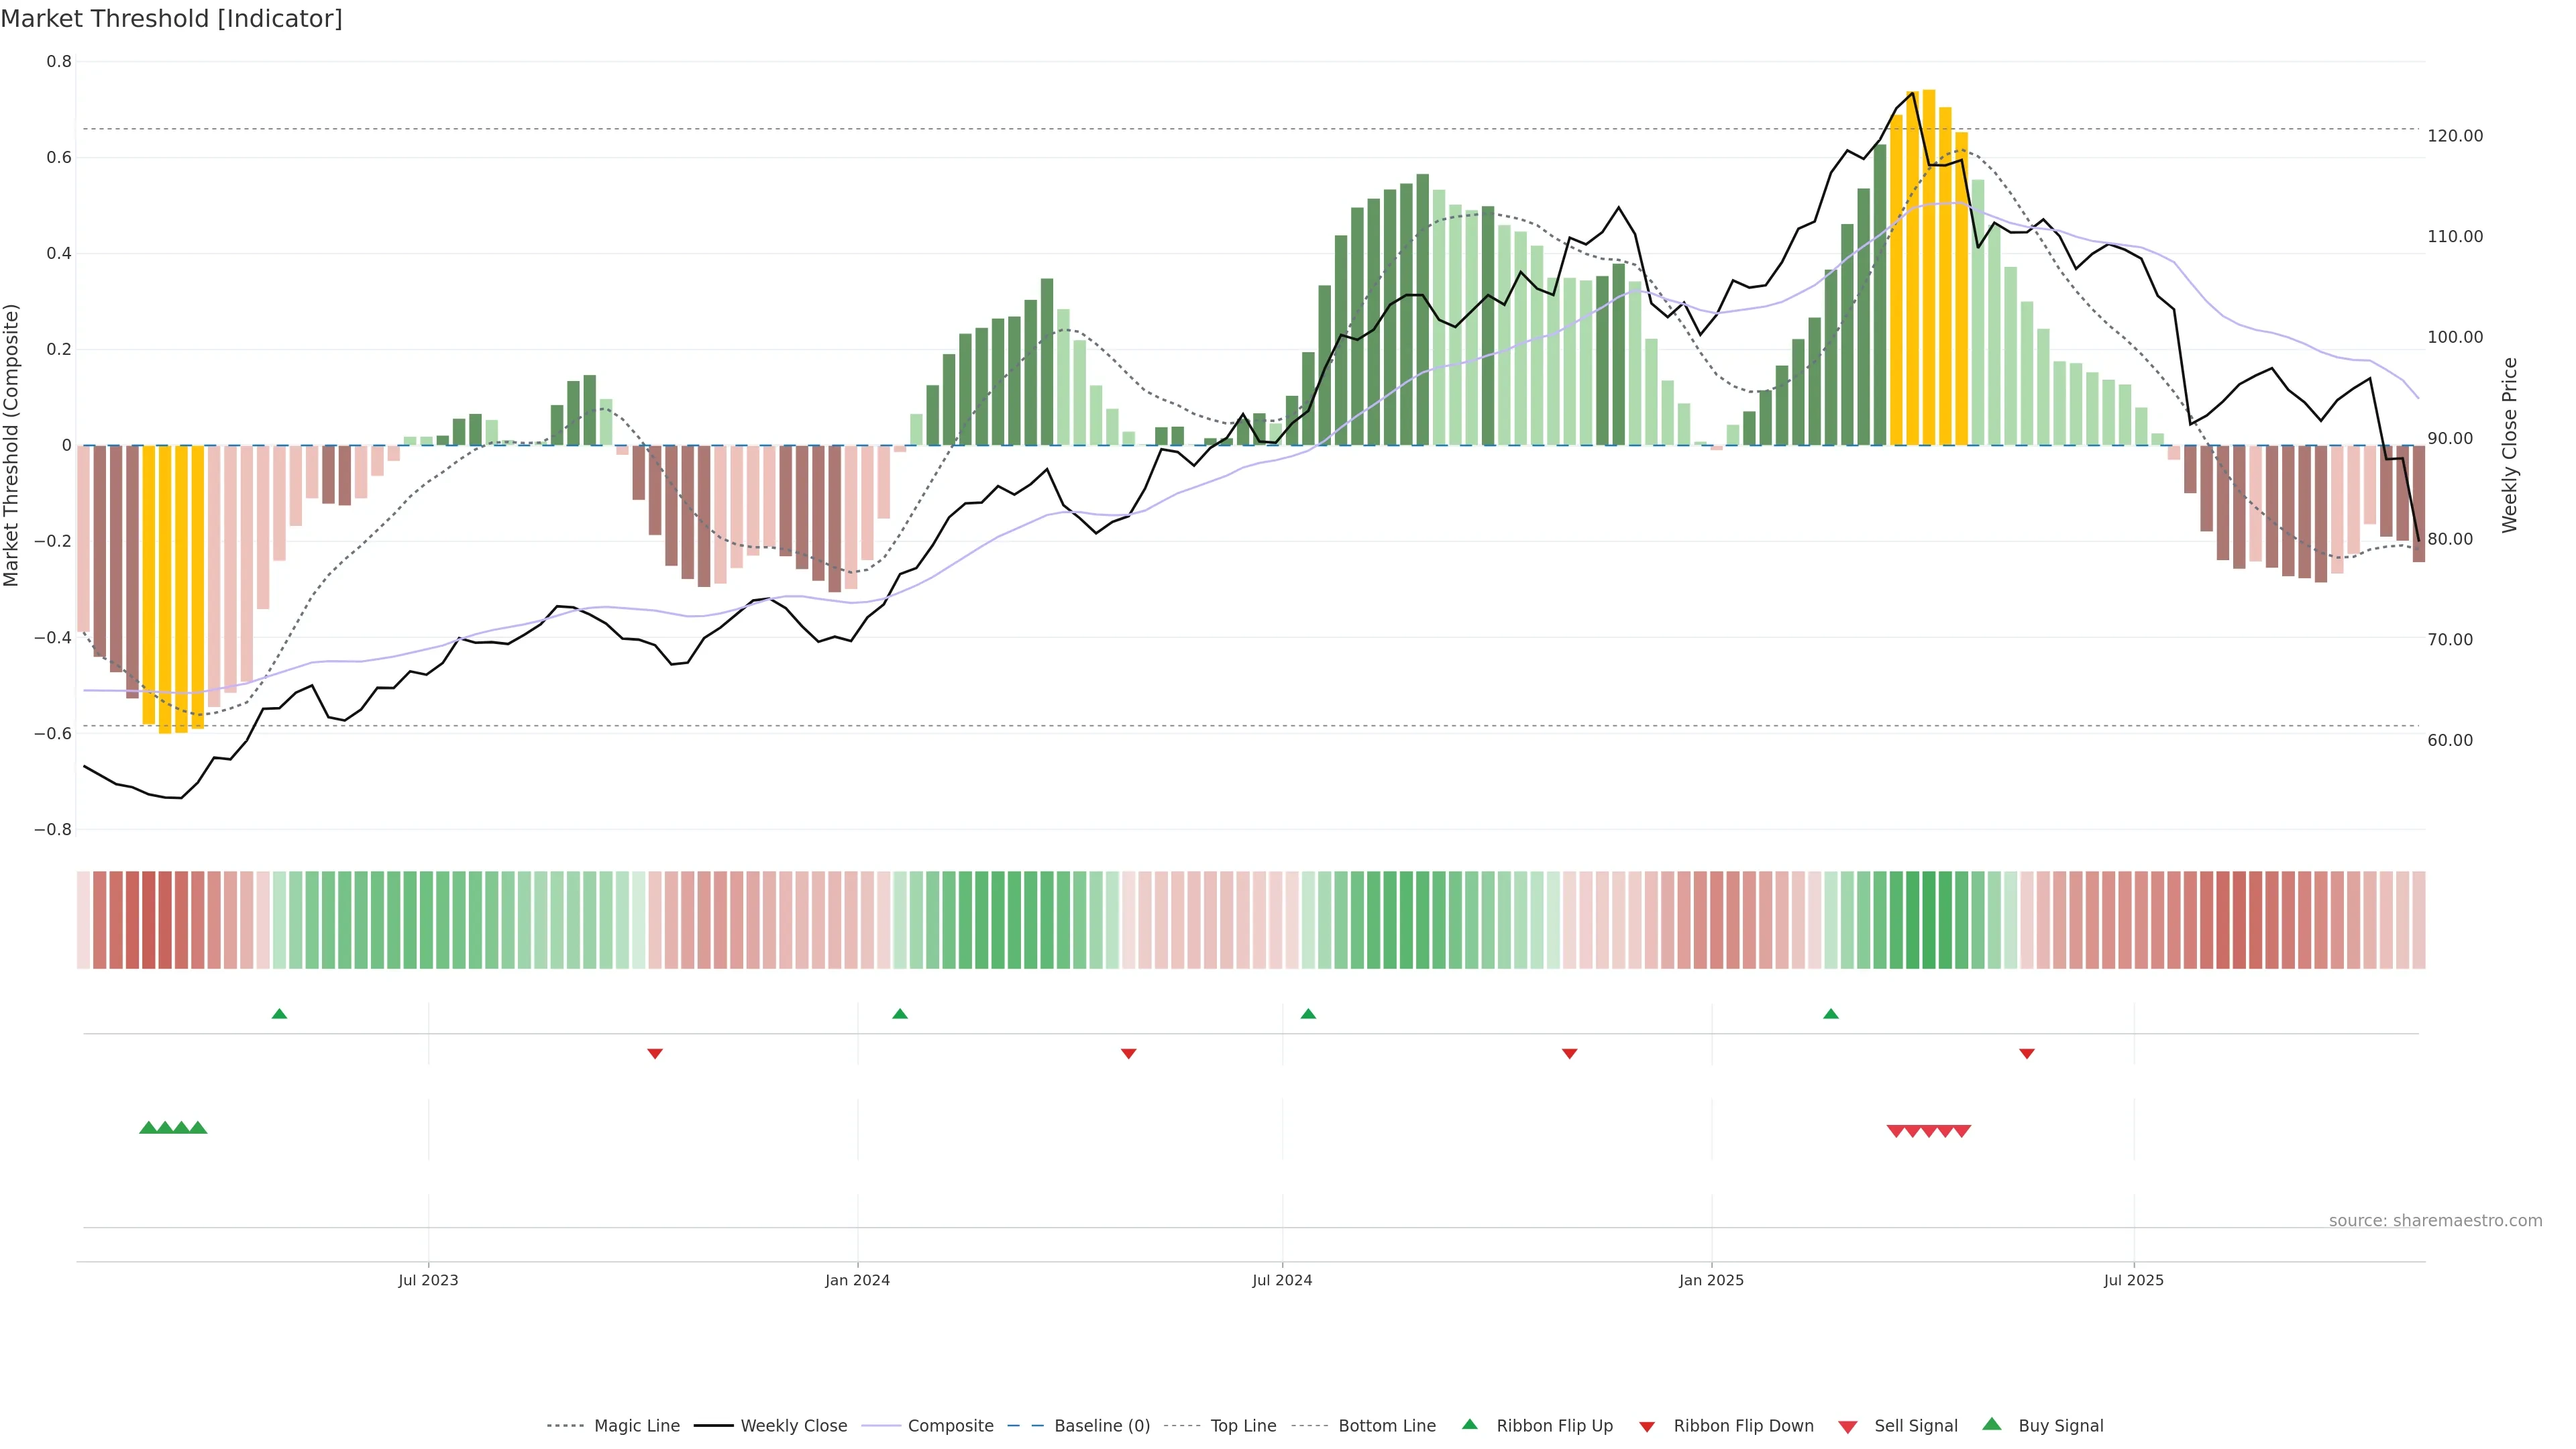
Task: Click the Jan 2025 x-axis label
Action: (x=1711, y=1280)
